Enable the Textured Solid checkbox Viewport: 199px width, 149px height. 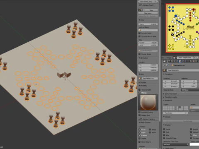[140, 90]
